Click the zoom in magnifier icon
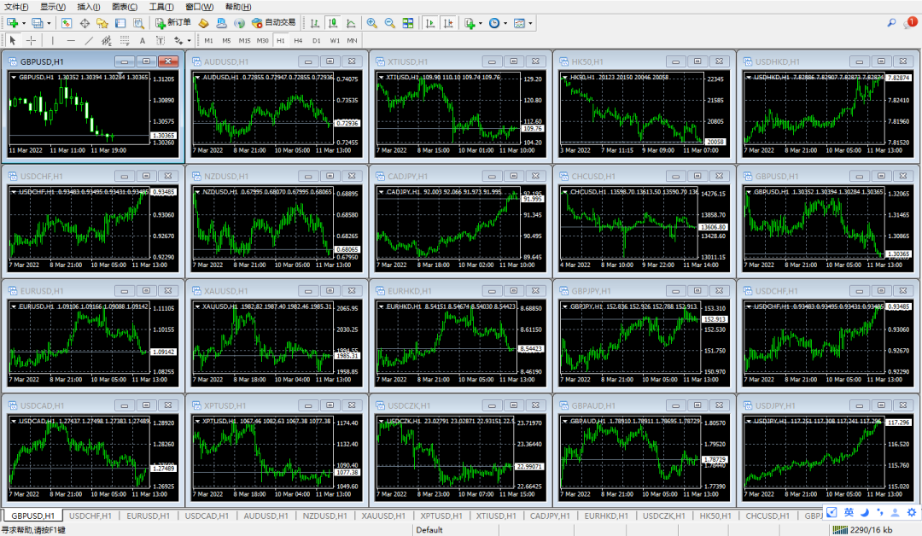Viewport: 922px width, 536px height. pyautogui.click(x=372, y=23)
